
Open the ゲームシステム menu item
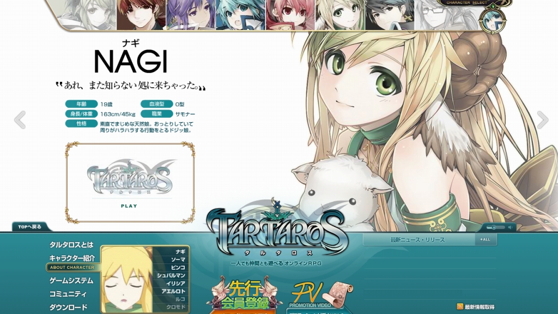(x=71, y=281)
